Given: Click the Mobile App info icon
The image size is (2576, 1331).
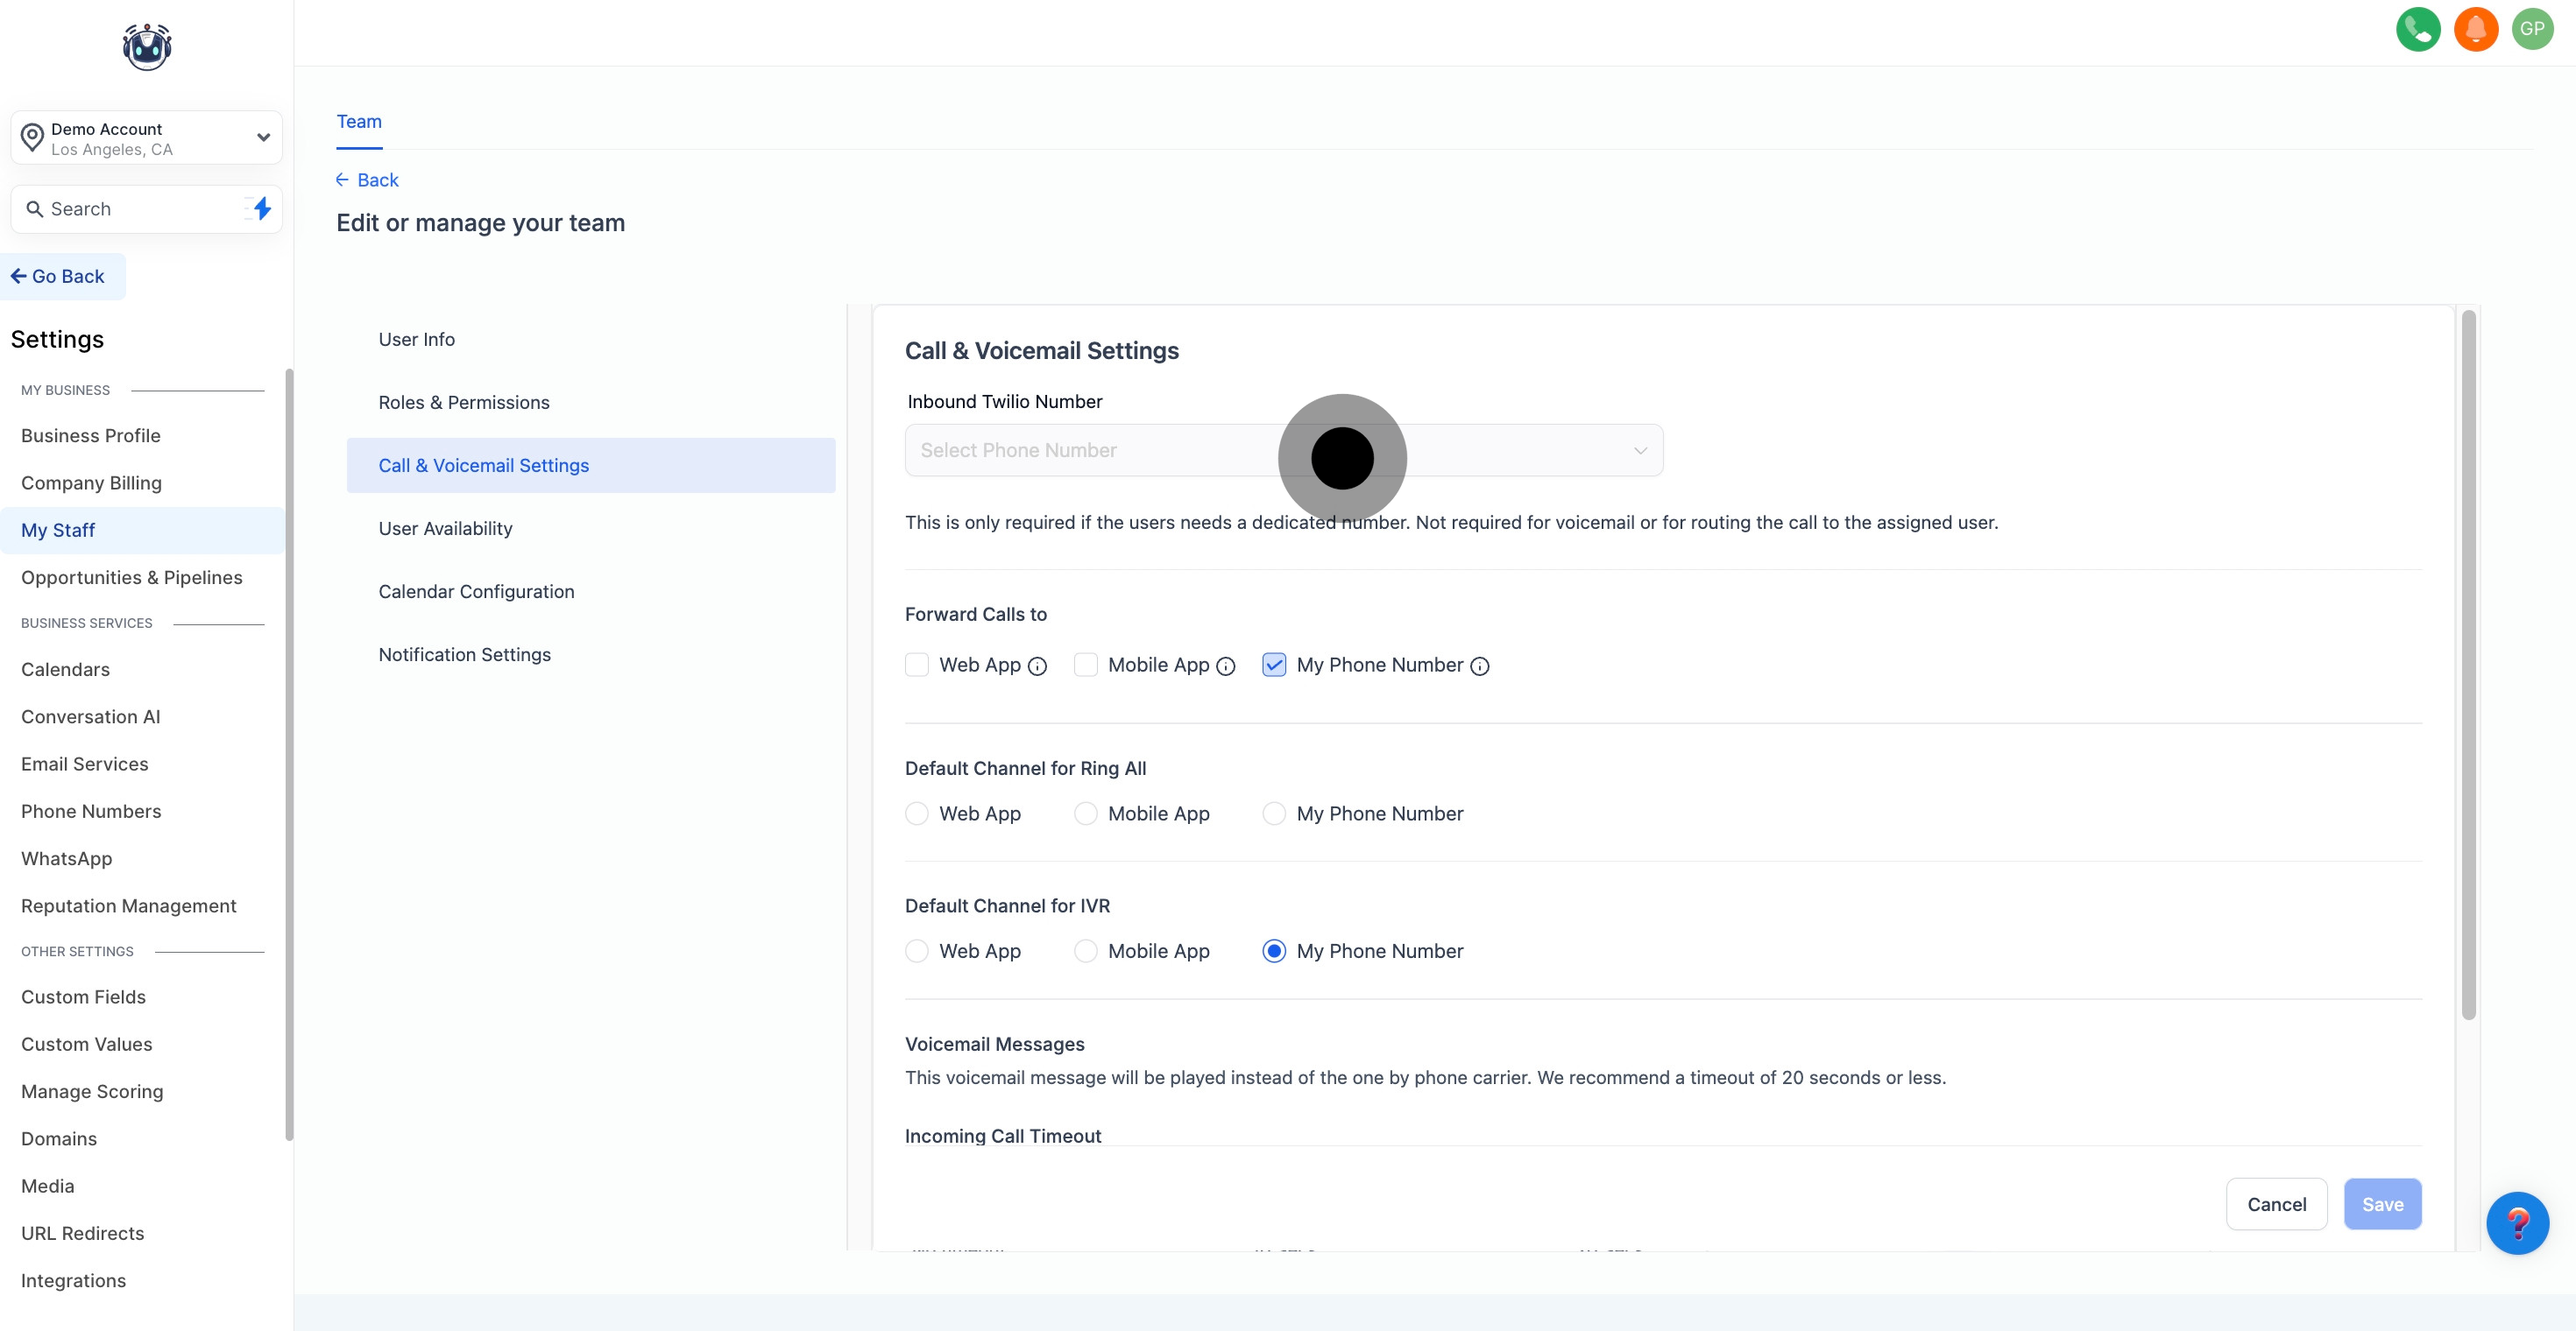Looking at the screenshot, I should tap(1226, 666).
